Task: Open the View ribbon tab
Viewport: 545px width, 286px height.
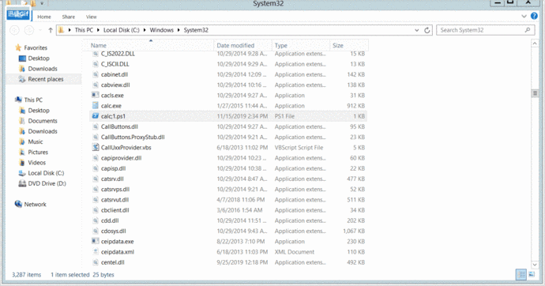Action: click(x=92, y=17)
